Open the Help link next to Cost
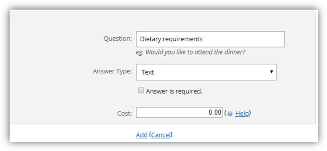Screen dimensions: 327x151 point(242,113)
